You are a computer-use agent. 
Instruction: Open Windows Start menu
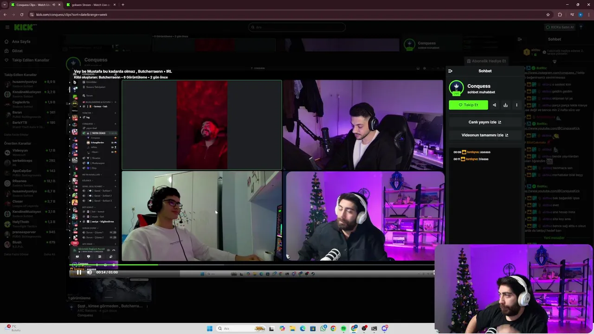click(x=210, y=328)
